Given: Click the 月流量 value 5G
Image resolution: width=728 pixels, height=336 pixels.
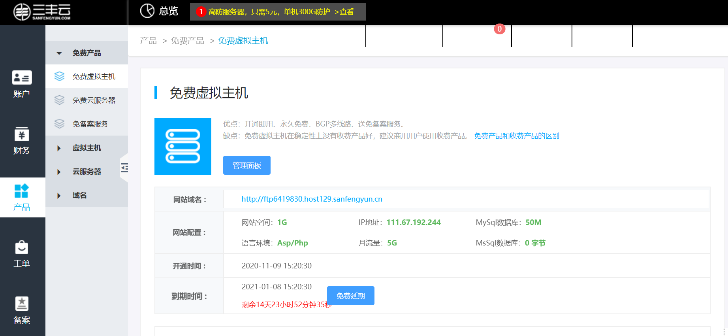Looking at the screenshot, I should click(x=392, y=243).
